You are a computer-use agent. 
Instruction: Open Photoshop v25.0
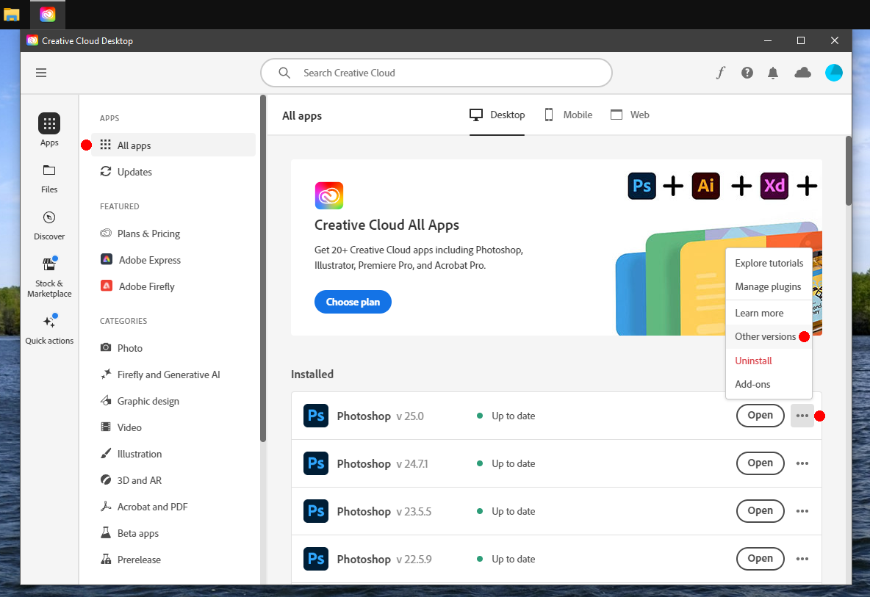pyautogui.click(x=760, y=415)
